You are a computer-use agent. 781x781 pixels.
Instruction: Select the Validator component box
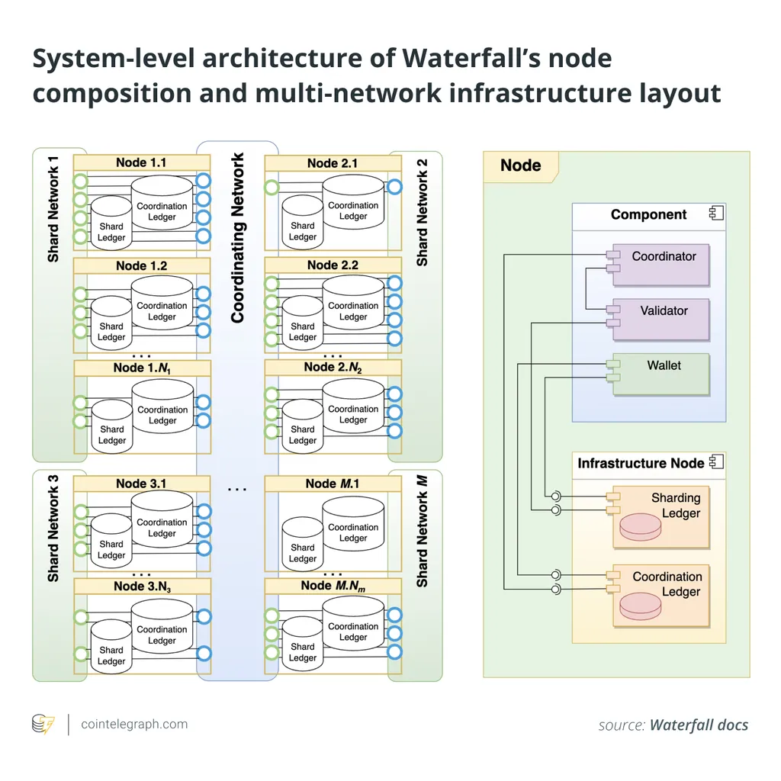click(x=660, y=320)
